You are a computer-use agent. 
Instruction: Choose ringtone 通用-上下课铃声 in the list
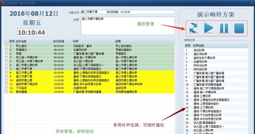[203, 108]
